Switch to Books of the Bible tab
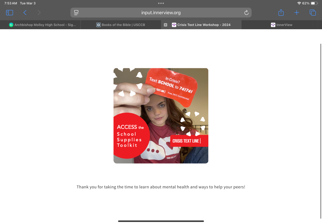Image resolution: width=322 pixels, height=224 pixels. 121,25
